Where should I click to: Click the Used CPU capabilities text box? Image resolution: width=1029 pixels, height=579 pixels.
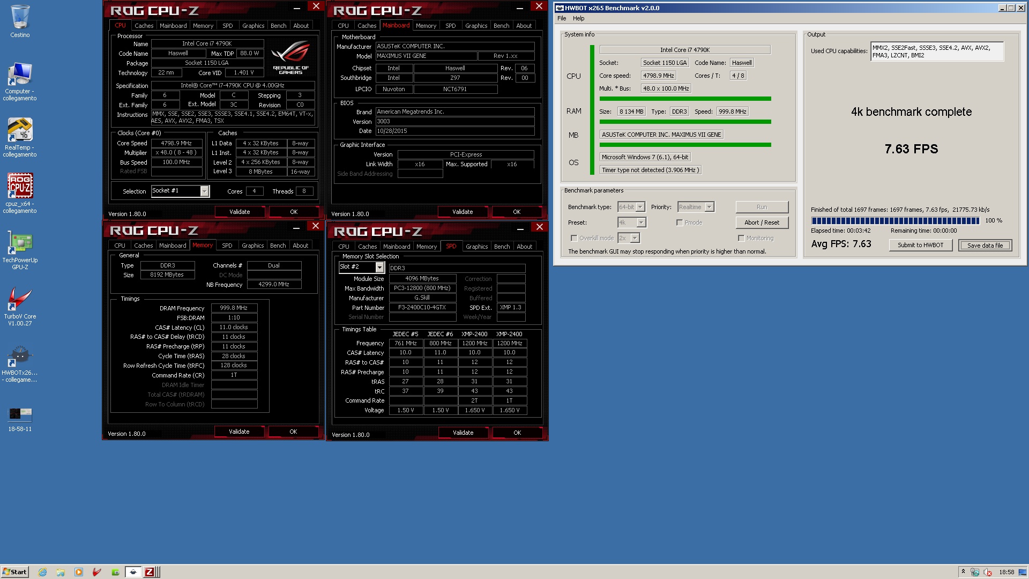937,51
